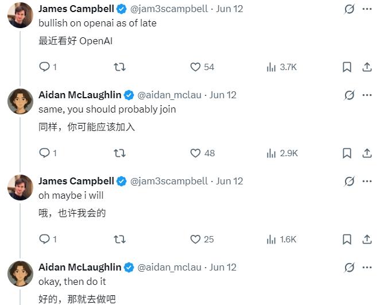Image resolution: width=380 pixels, height=305 pixels.
Task: Bookmark the "oh maybe i will" tweet
Action: coord(347,240)
